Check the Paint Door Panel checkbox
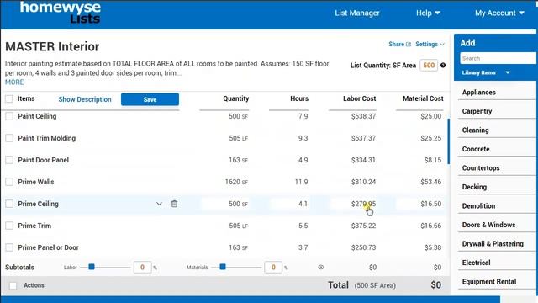This screenshot has height=303, width=538. click(9, 160)
